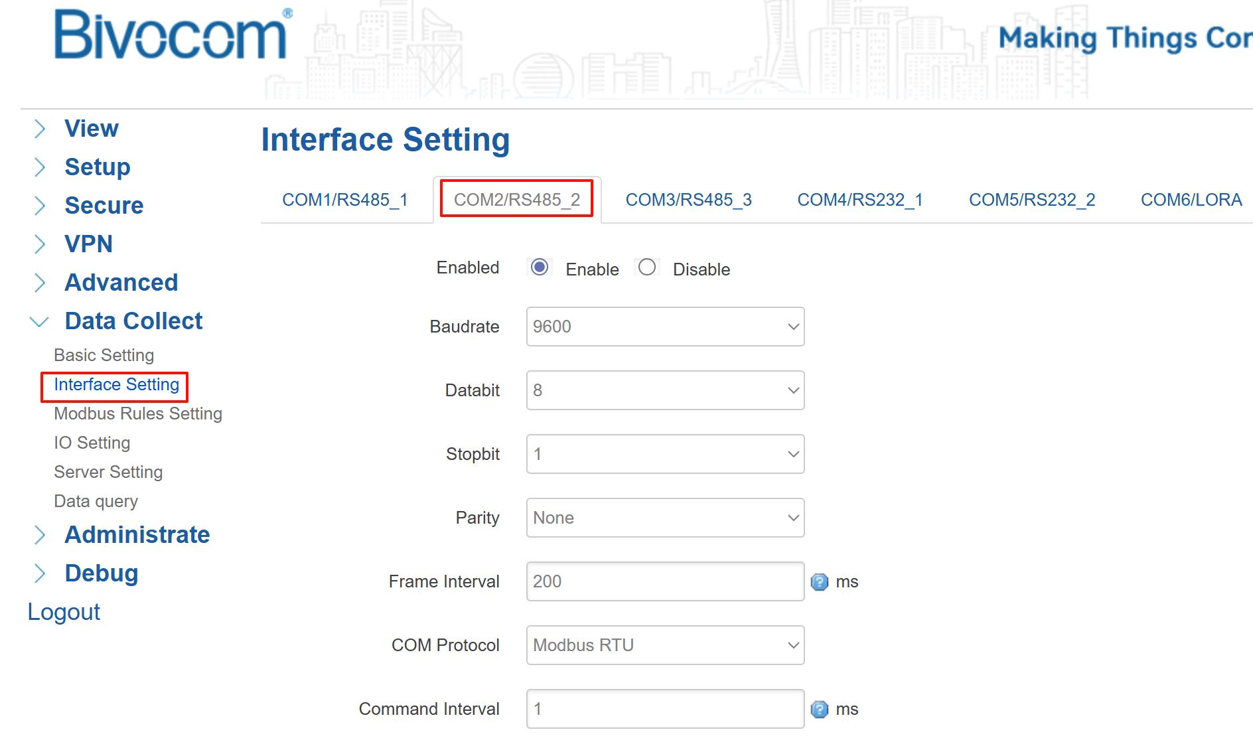1253x752 pixels.
Task: Click the Frame Interval input field
Action: tap(665, 581)
